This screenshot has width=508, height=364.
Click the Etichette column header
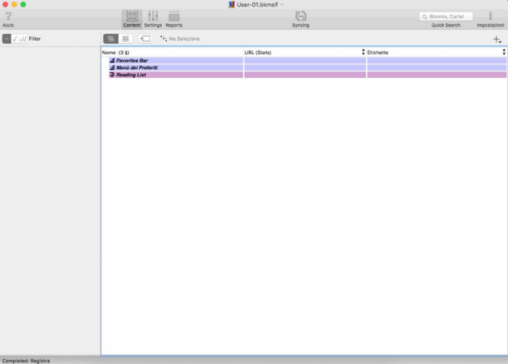[x=434, y=52]
